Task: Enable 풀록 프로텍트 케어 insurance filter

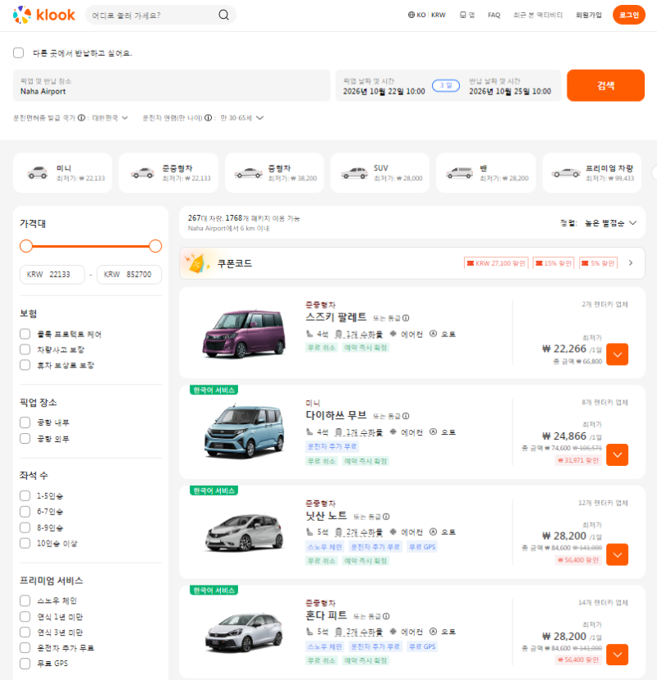Action: pyautogui.click(x=25, y=334)
